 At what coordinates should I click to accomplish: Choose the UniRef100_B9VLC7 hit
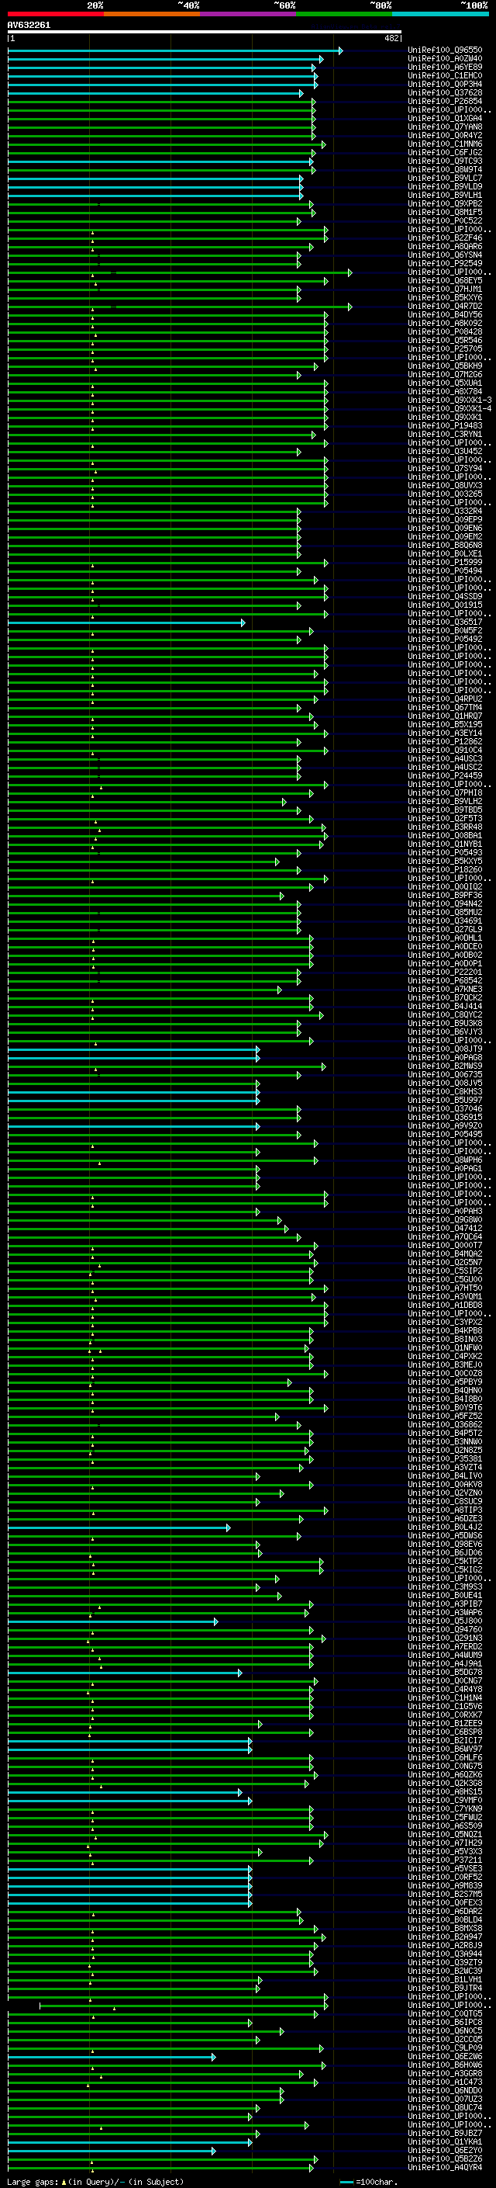pos(445,178)
